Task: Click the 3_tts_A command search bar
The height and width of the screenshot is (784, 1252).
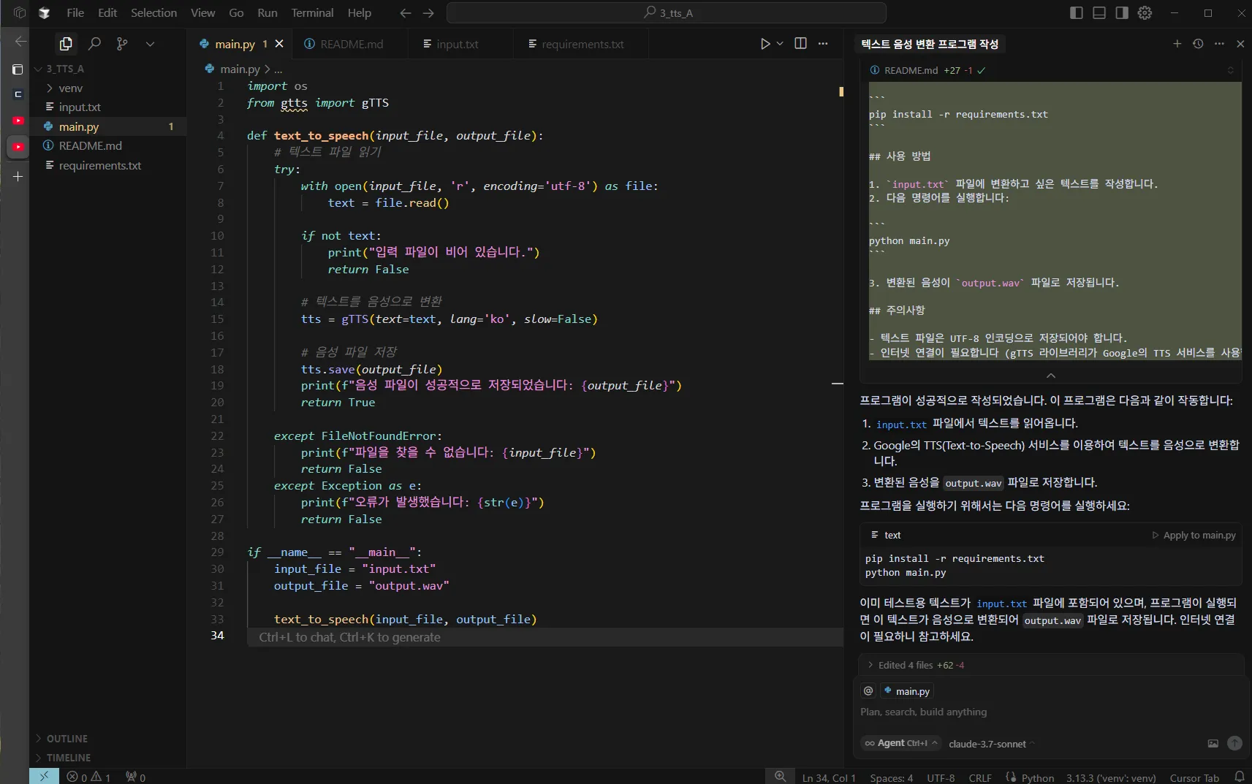Action: [x=667, y=13]
